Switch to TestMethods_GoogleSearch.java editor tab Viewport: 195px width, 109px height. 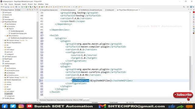coord(90,10)
